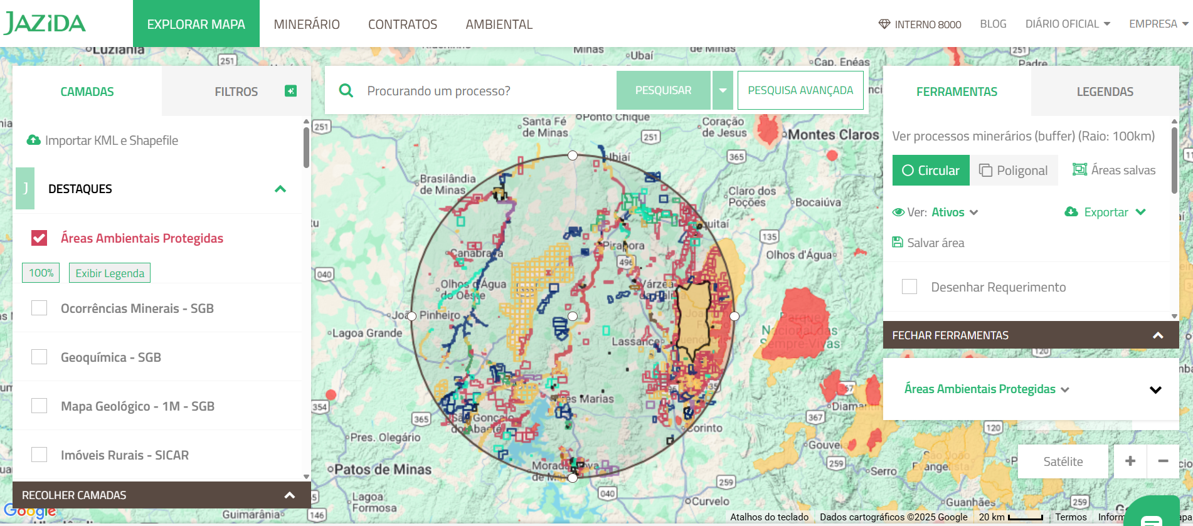
Task: Open the Pesquisar dropdown arrow
Action: click(723, 90)
